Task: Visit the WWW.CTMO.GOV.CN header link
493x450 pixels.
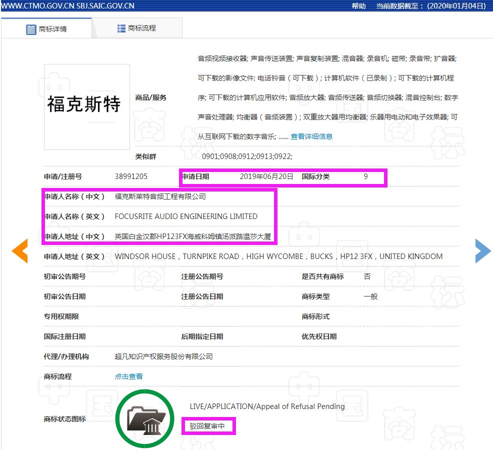Action: click(37, 6)
